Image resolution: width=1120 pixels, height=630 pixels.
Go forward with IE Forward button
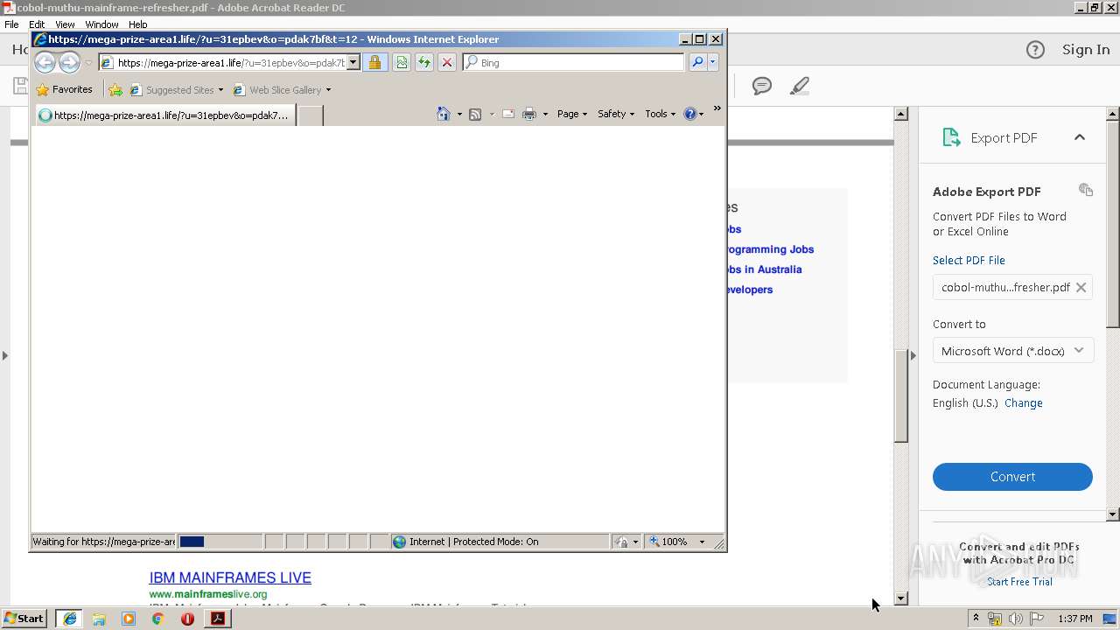pos(69,62)
